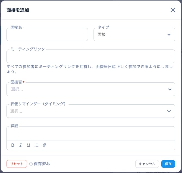Focus the ミーティングリンク input field
This screenshot has width=182, height=173.
91,57
